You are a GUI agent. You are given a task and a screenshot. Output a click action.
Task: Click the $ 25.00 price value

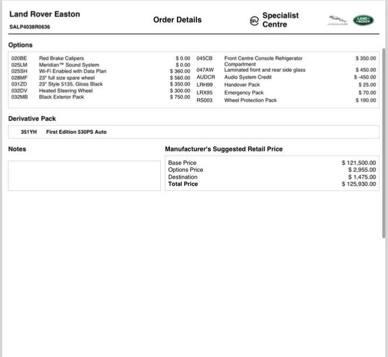367,85
